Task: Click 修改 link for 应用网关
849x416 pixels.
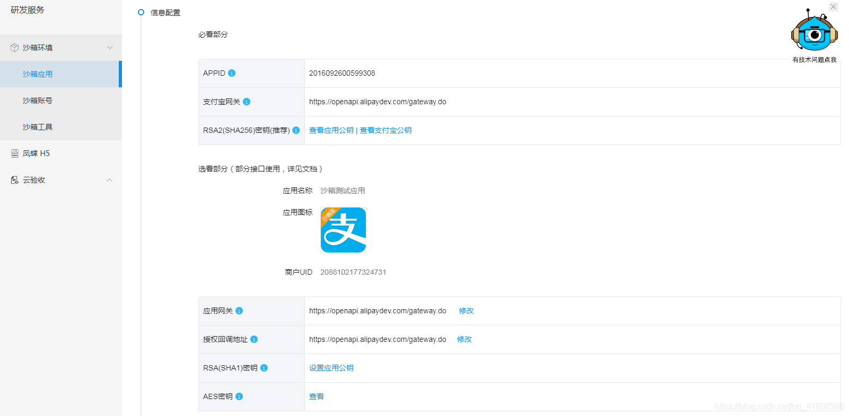Action: click(x=466, y=311)
